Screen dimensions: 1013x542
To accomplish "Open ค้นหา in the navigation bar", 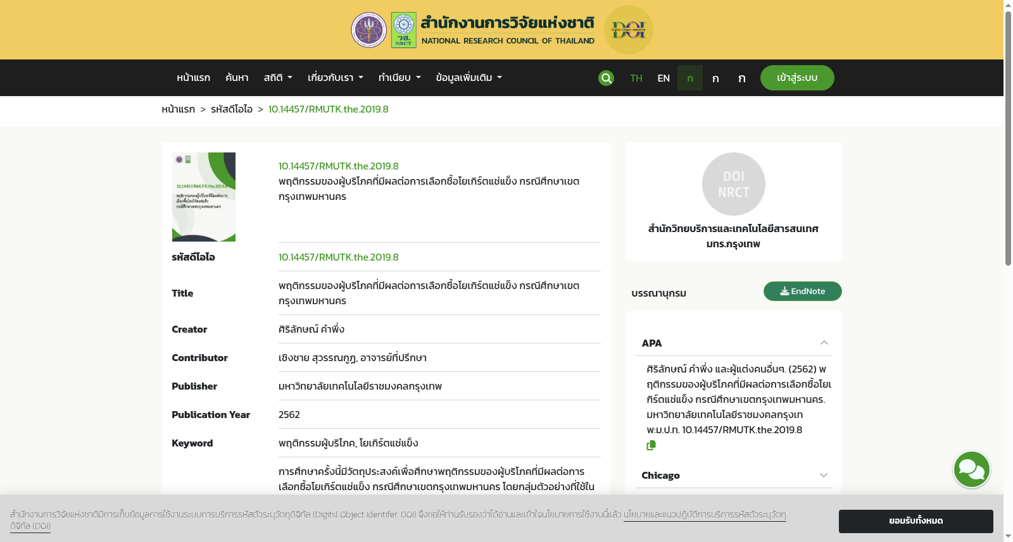I will (x=237, y=77).
